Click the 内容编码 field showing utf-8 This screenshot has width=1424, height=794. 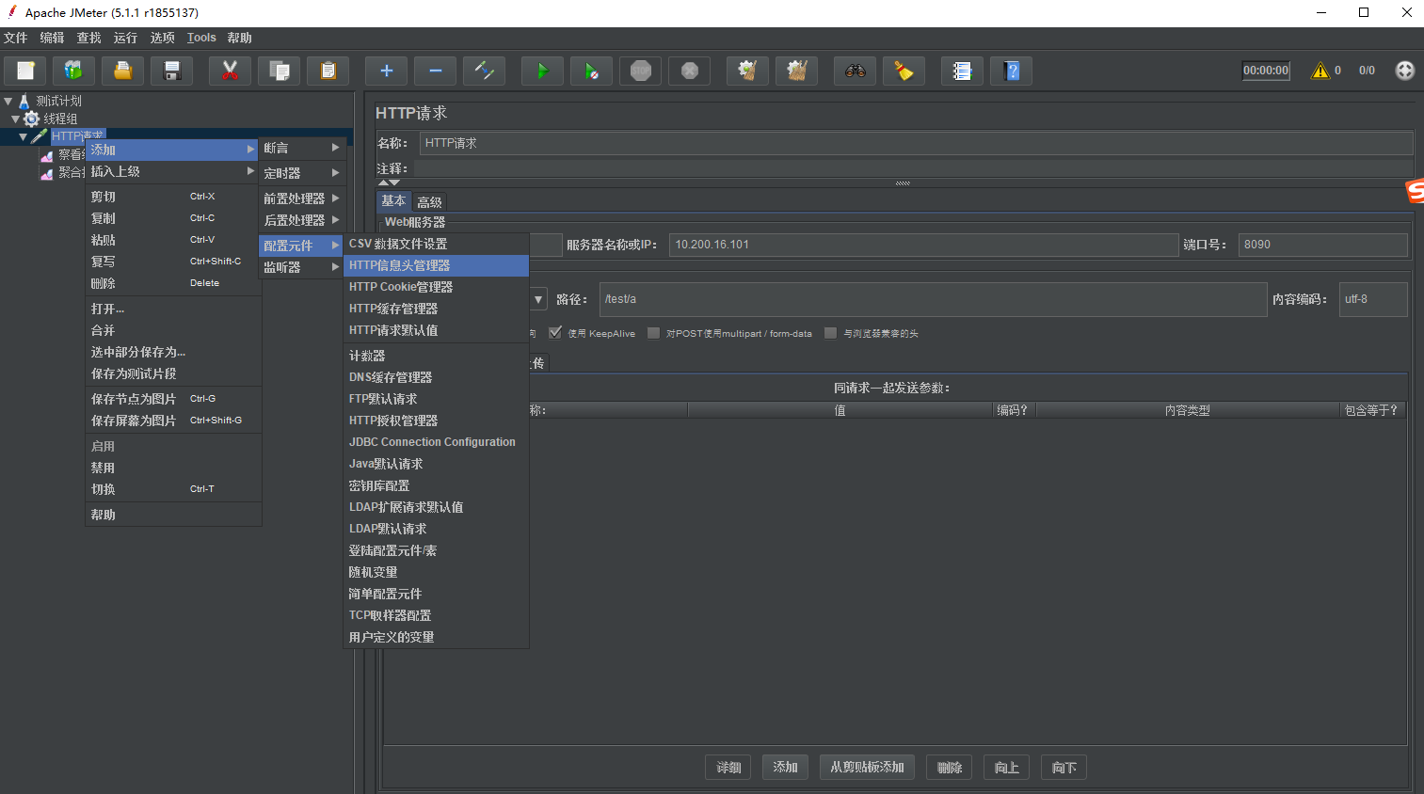tap(1373, 299)
